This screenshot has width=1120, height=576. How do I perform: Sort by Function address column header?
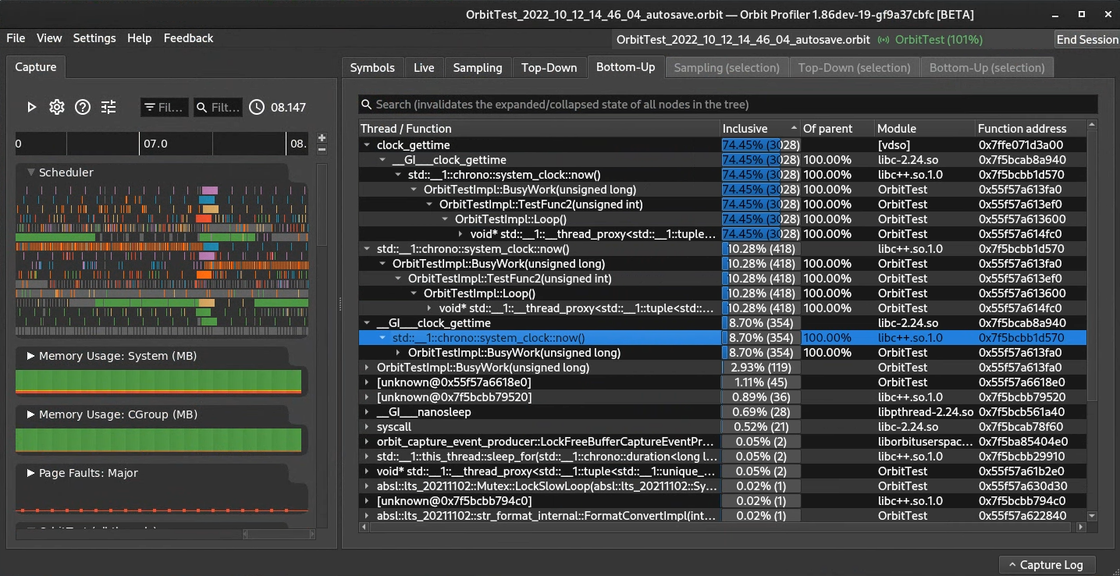point(1030,129)
